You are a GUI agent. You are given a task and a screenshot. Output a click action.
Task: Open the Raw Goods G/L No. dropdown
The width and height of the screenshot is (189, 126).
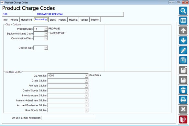point(86,110)
